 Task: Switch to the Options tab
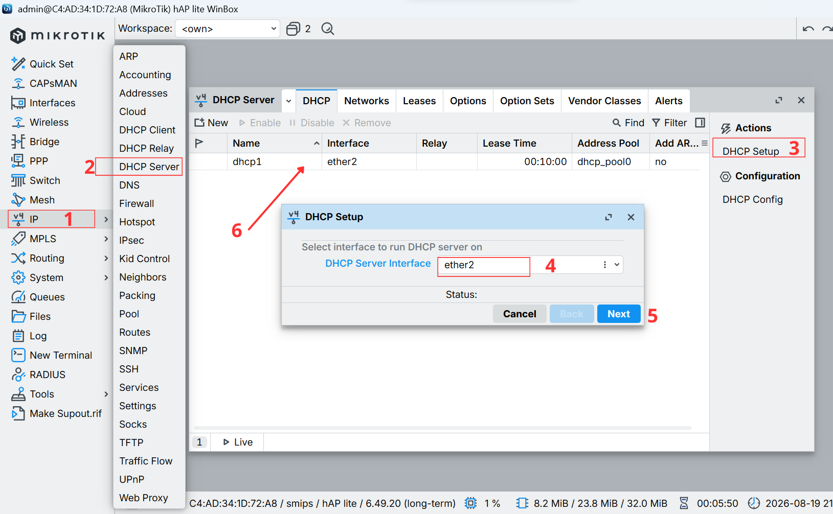[468, 101]
